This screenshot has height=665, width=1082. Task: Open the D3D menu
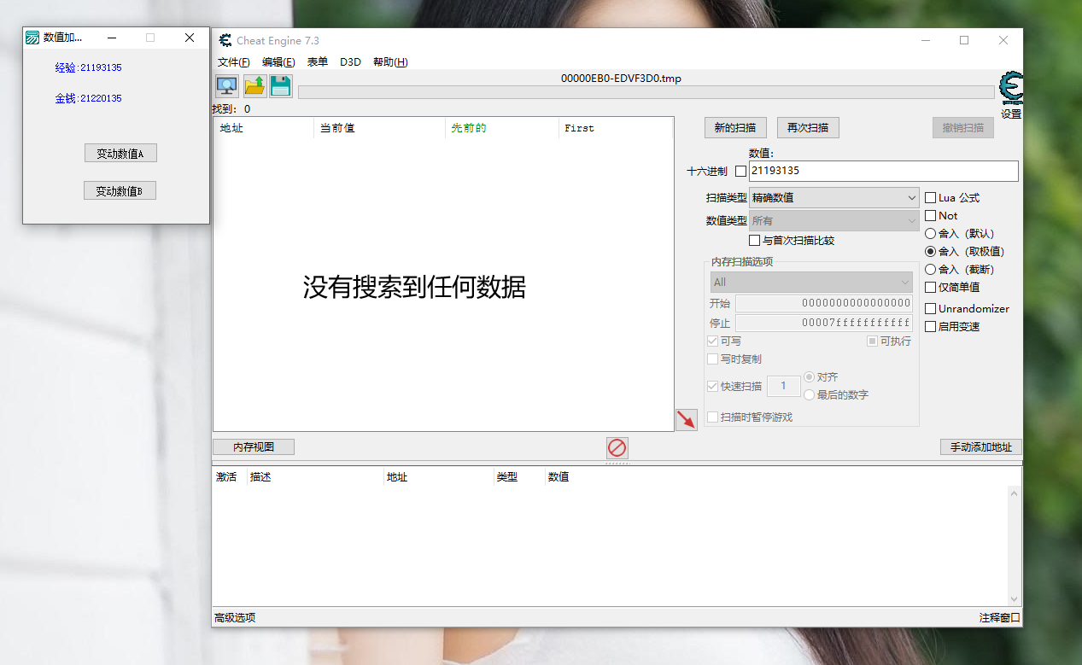coord(350,62)
